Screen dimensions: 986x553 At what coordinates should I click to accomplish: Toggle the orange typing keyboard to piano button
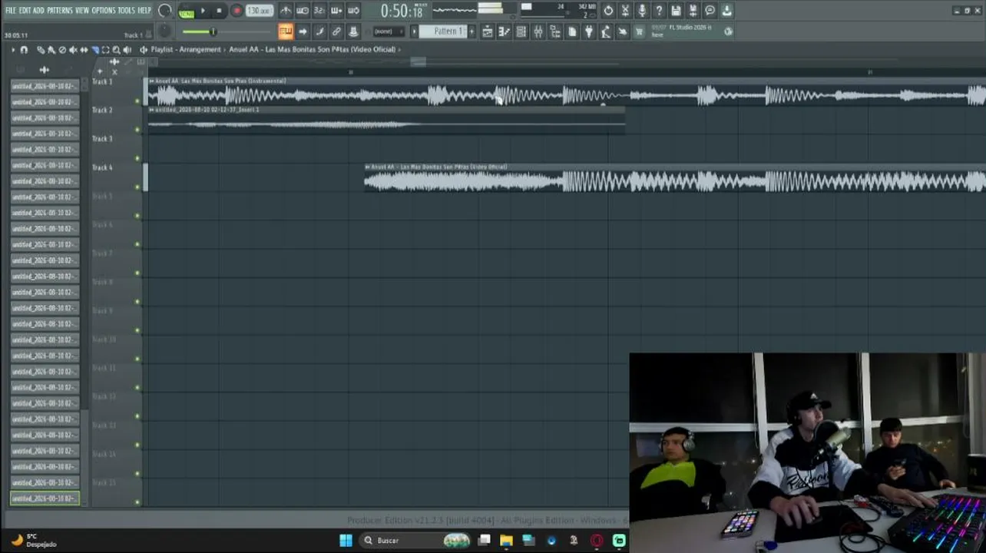pos(286,31)
